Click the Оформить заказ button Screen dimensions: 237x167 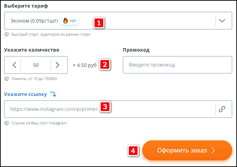click(x=187, y=150)
